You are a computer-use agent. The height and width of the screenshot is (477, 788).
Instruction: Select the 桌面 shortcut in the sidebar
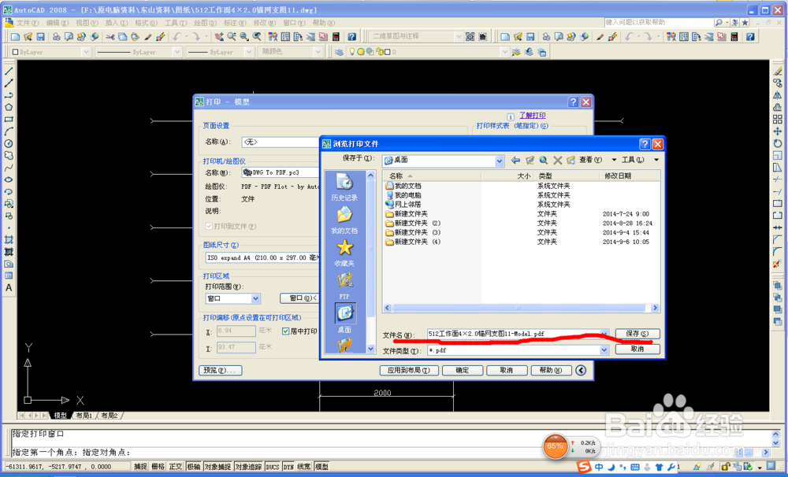344,318
